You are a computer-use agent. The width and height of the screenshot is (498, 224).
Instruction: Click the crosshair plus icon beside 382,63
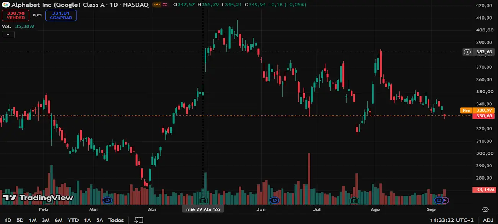pyautogui.click(x=467, y=52)
